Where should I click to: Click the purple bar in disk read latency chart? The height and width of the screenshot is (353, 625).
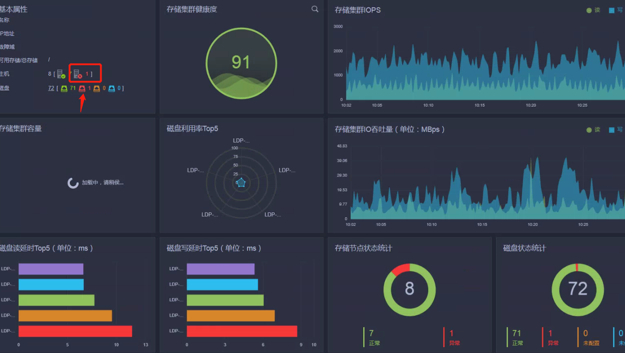51,269
